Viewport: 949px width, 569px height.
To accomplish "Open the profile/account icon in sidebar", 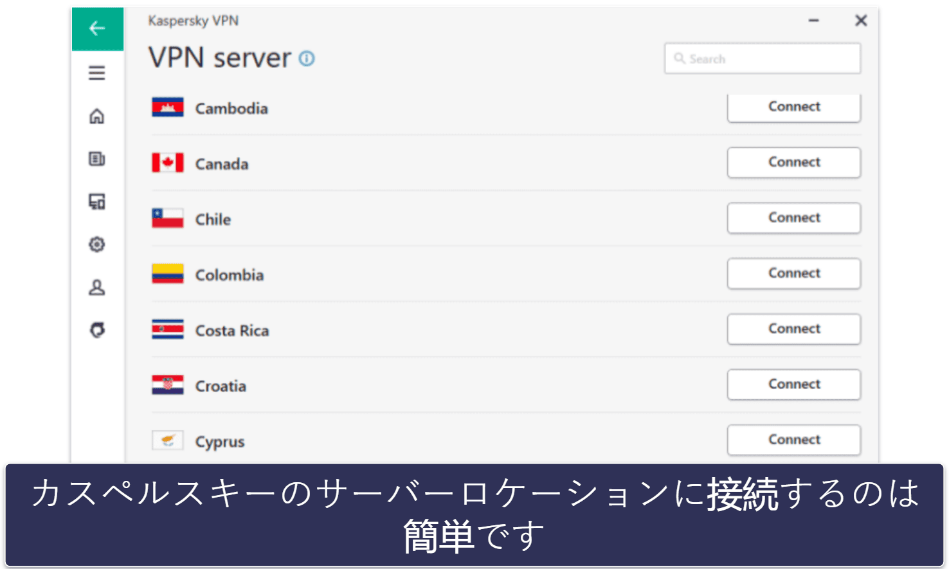I will click(97, 287).
